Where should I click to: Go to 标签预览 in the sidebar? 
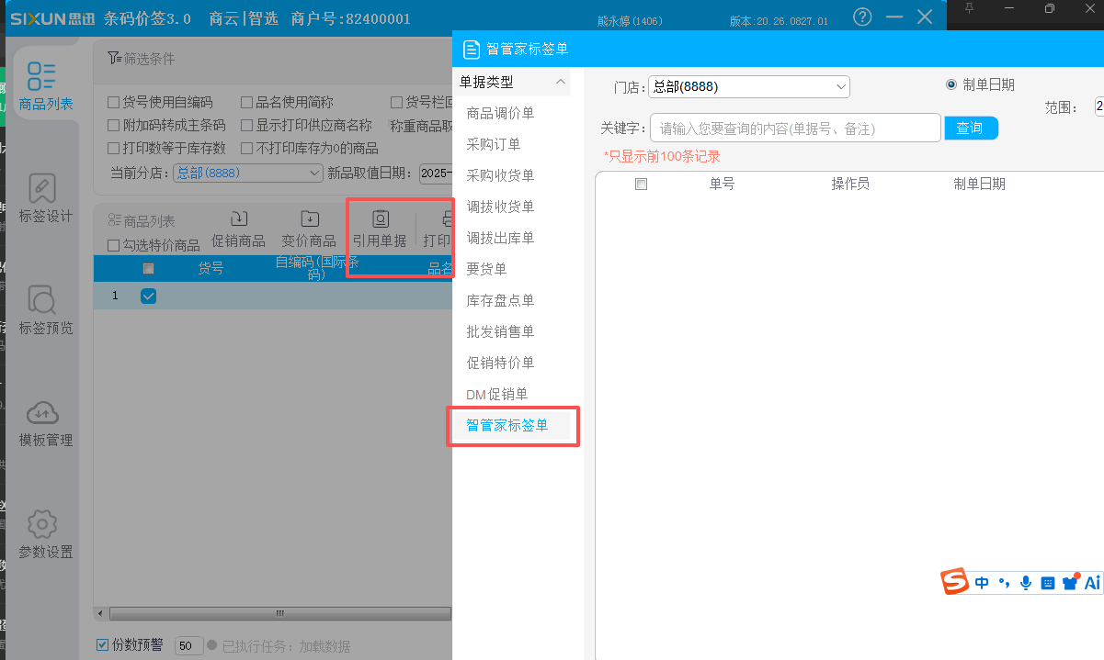pyautogui.click(x=45, y=310)
